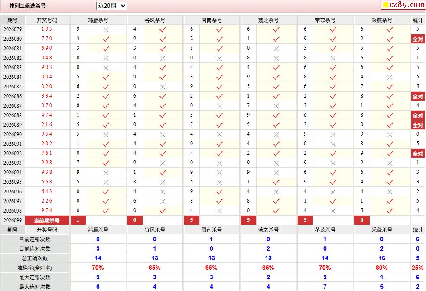Click the X mark for 鸿雁杀号 in row 2026079
The image size is (426, 291).
tap(106, 29)
